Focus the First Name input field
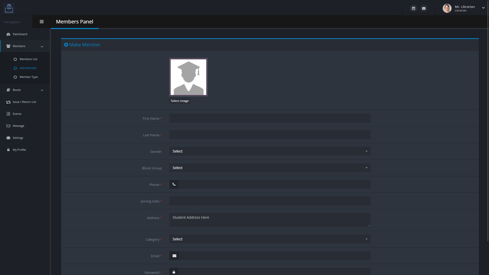This screenshot has height=275, width=489. [x=270, y=118]
